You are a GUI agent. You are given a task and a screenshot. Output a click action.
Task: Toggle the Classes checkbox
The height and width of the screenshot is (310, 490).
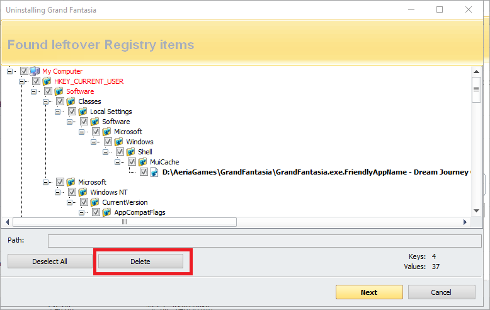60,101
